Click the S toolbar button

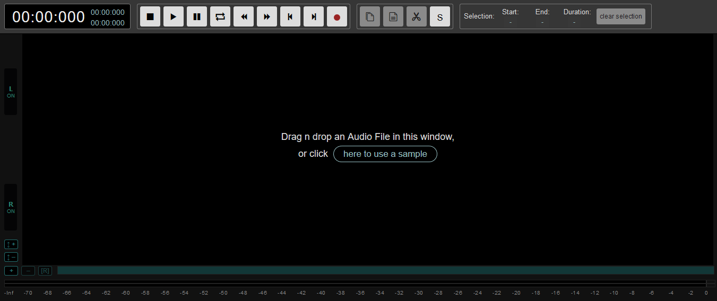(x=440, y=17)
